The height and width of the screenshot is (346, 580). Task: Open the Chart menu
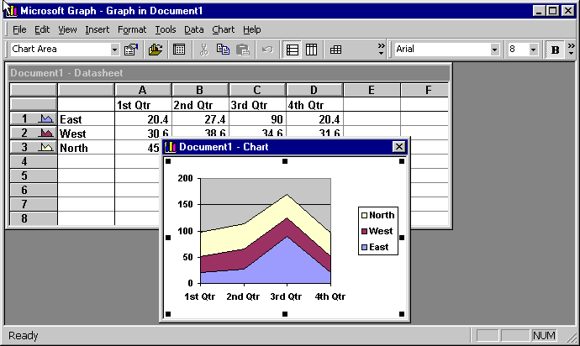click(x=223, y=29)
